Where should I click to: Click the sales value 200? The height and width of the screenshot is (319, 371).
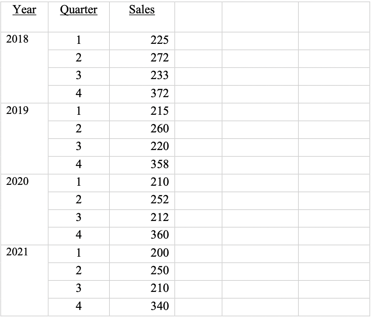point(160,253)
